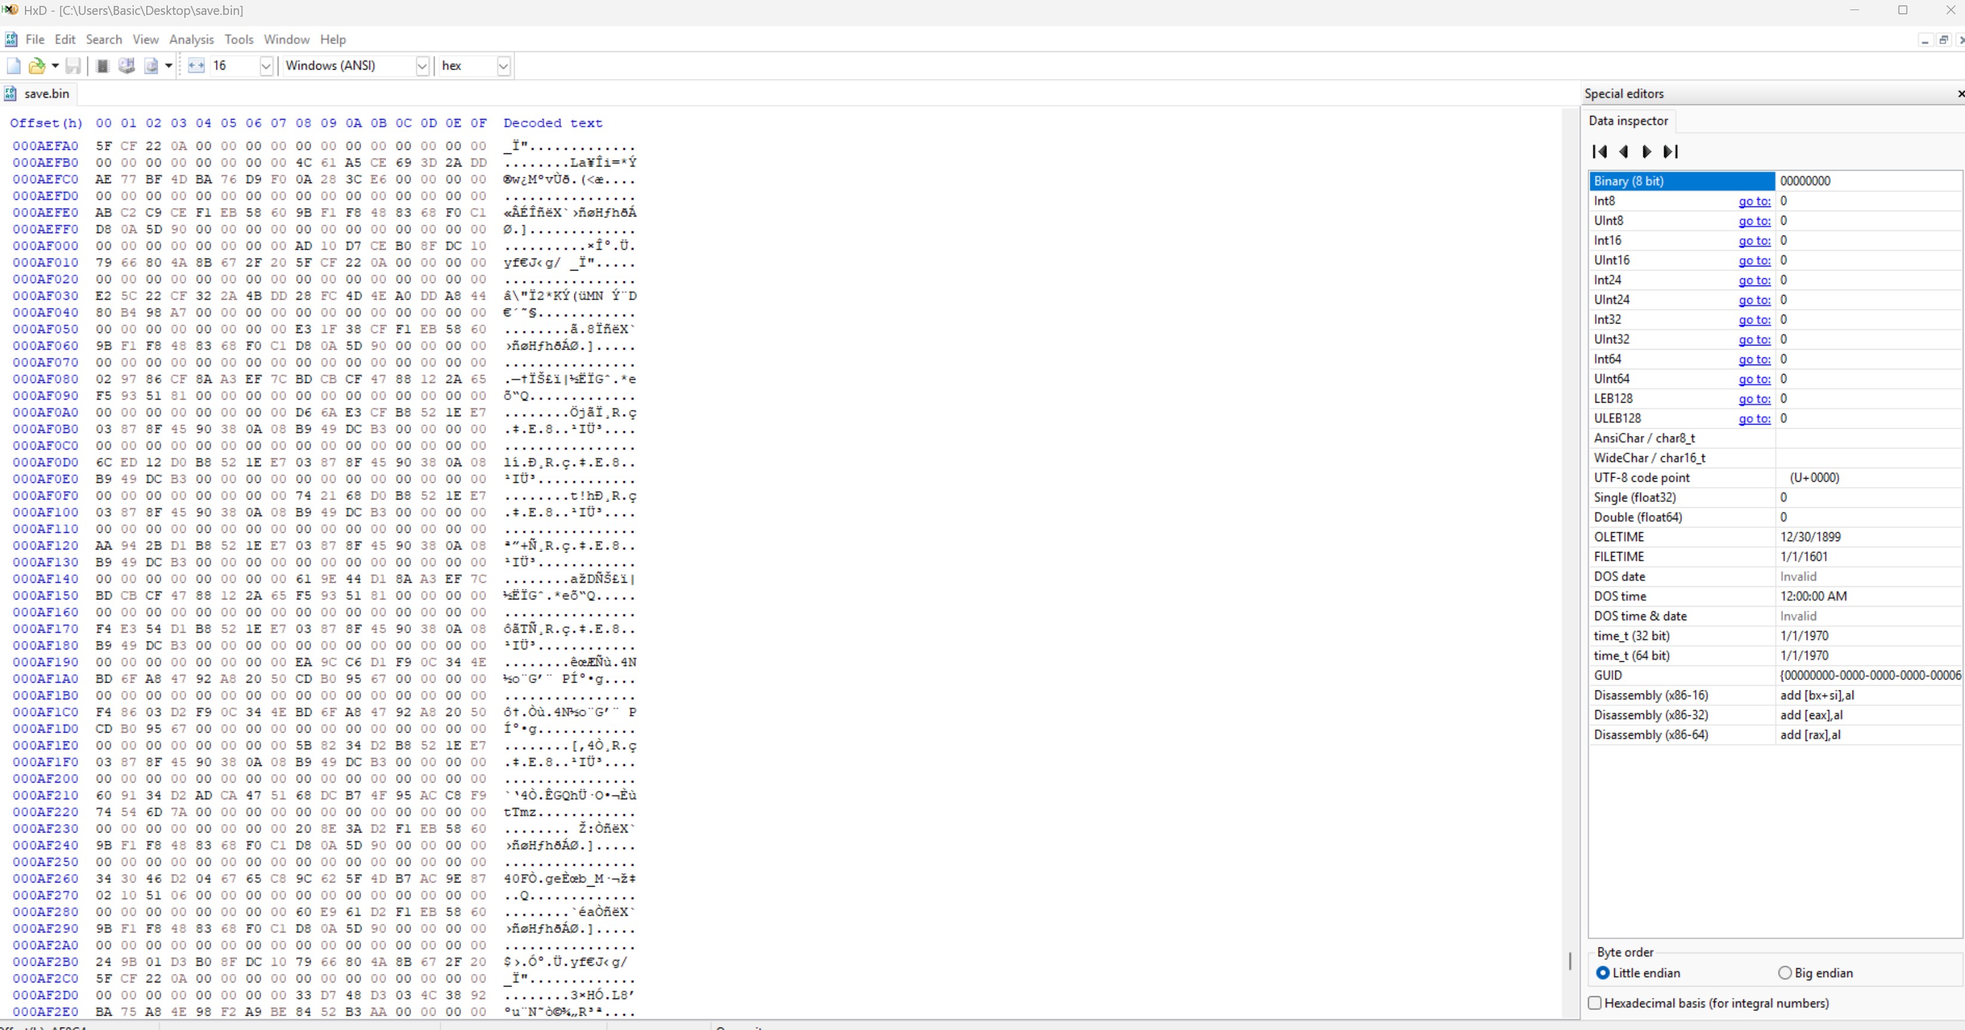Select the FILETIME row label
This screenshot has width=1965, height=1030.
point(1619,557)
